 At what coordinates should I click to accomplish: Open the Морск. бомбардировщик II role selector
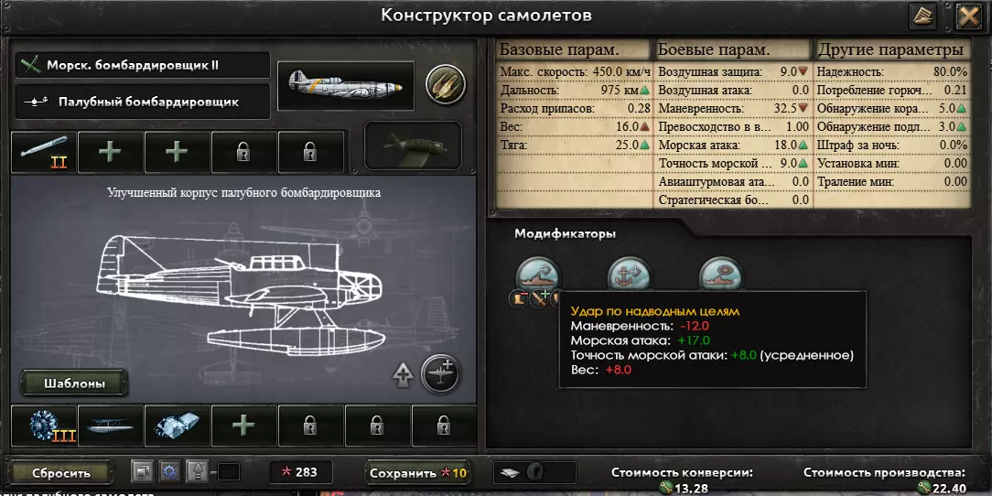[143, 65]
